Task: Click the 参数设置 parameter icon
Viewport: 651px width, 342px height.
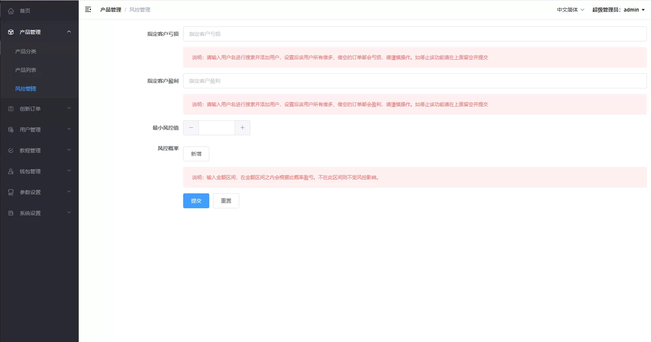Action: (x=11, y=192)
